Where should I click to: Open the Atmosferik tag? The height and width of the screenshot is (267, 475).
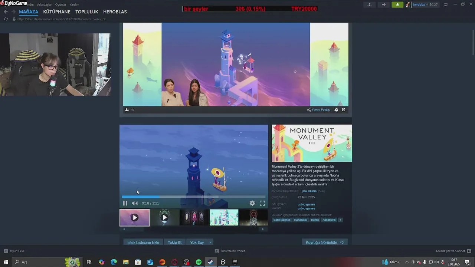coord(329,220)
